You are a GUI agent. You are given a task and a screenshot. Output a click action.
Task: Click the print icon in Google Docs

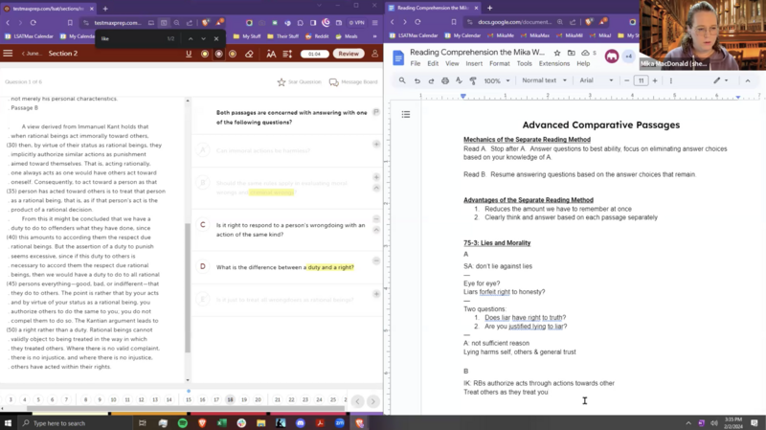point(445,81)
